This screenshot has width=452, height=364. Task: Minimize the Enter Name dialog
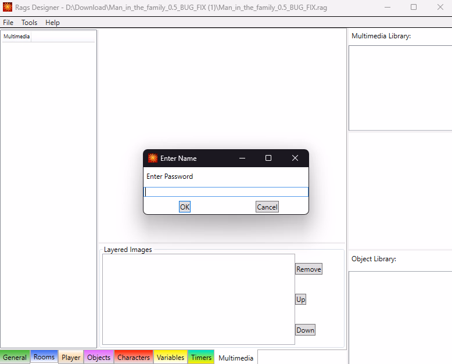pyautogui.click(x=242, y=158)
